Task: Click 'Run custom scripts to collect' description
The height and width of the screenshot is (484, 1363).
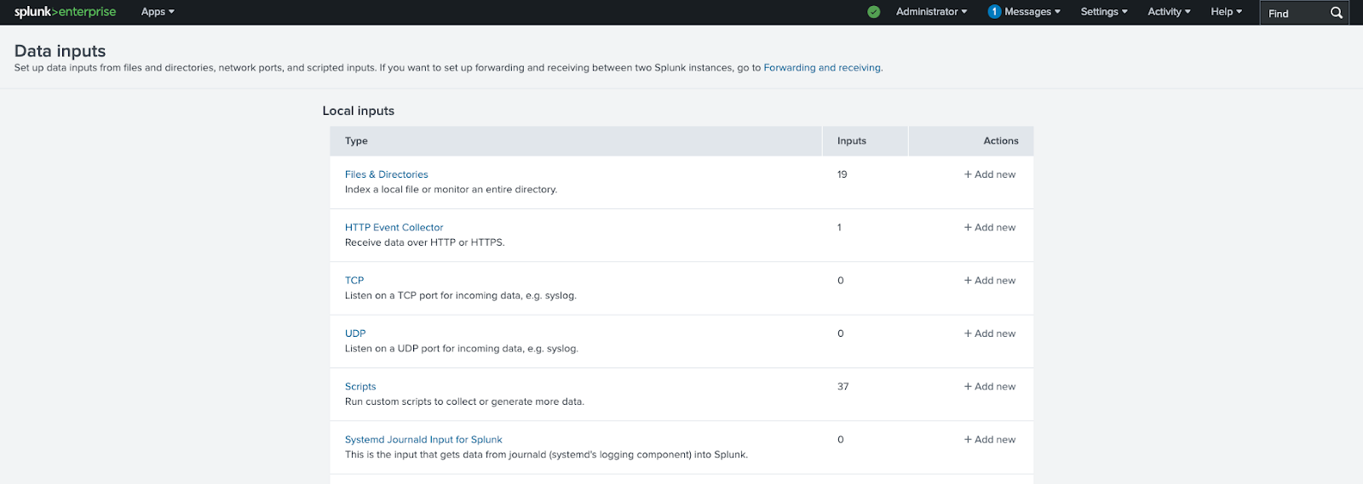Action: coord(464,401)
